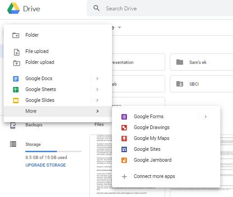
Task: Click the Google My Maps pin icon
Action: coord(124,139)
